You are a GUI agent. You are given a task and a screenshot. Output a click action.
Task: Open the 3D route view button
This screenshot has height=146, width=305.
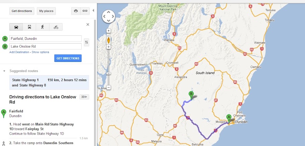[84, 97]
